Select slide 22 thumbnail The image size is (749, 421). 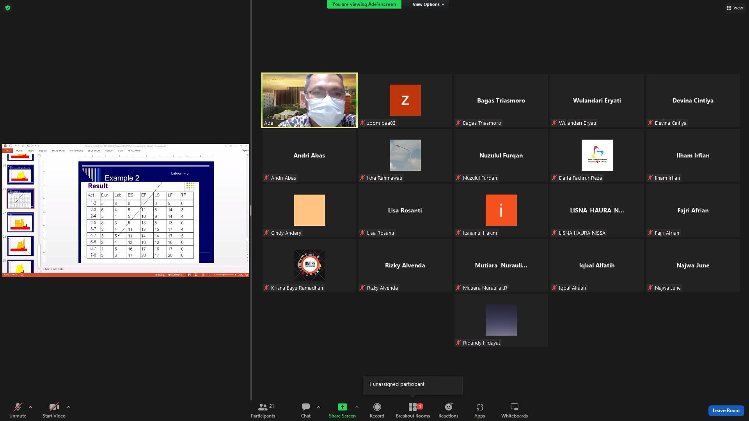point(21,222)
